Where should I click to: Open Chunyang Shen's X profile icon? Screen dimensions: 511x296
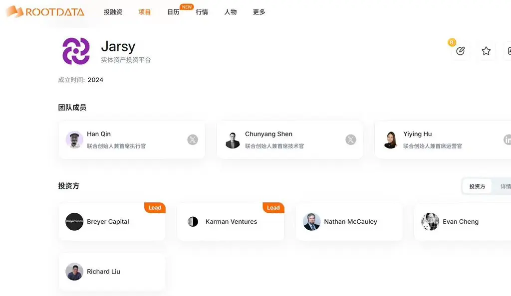coord(351,140)
